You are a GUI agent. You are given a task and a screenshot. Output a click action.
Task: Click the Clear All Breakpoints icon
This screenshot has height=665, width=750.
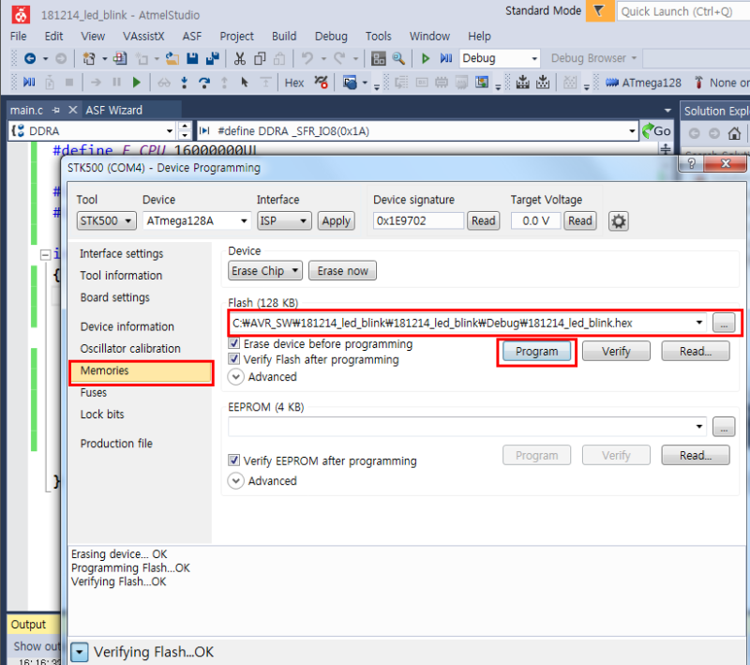click(x=321, y=83)
